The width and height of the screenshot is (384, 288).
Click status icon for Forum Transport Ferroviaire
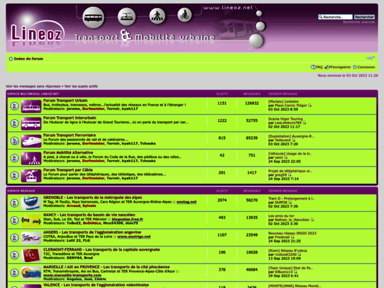tap(14, 141)
